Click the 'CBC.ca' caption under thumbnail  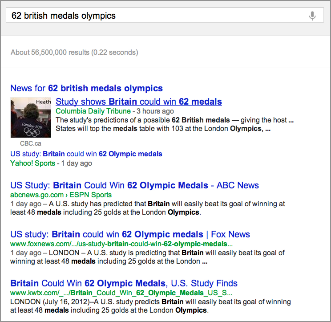[x=31, y=143]
